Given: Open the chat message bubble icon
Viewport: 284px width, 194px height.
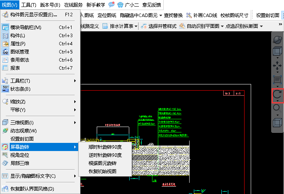Looking at the screenshot, I should [111, 5].
